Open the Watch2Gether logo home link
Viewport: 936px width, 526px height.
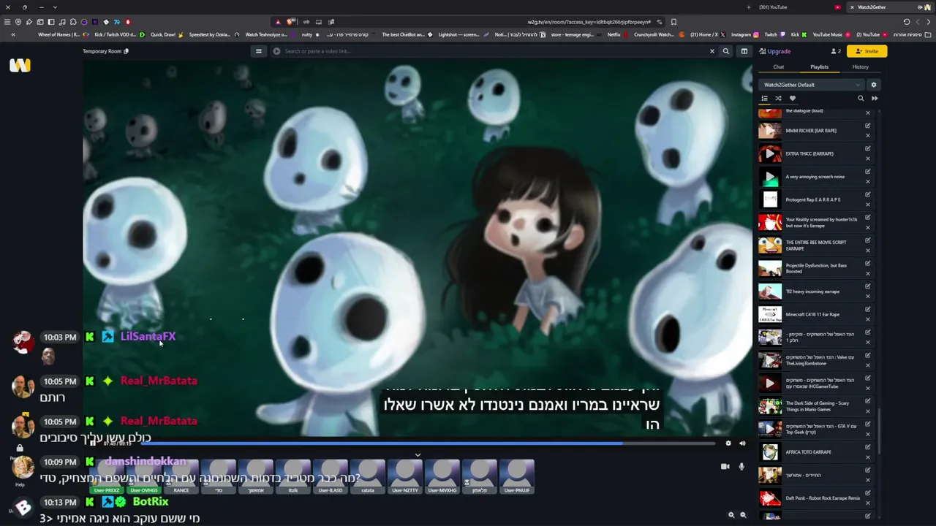pos(20,66)
